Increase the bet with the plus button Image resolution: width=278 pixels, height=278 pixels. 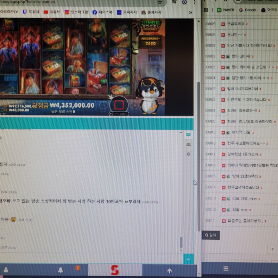(134, 105)
